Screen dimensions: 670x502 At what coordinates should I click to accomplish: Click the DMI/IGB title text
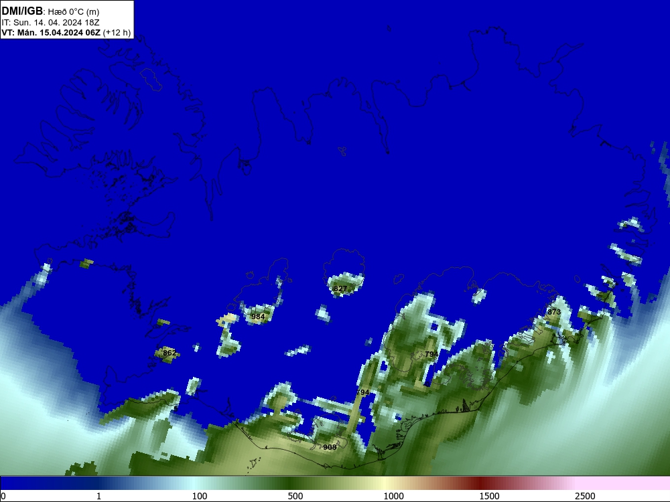pos(22,11)
